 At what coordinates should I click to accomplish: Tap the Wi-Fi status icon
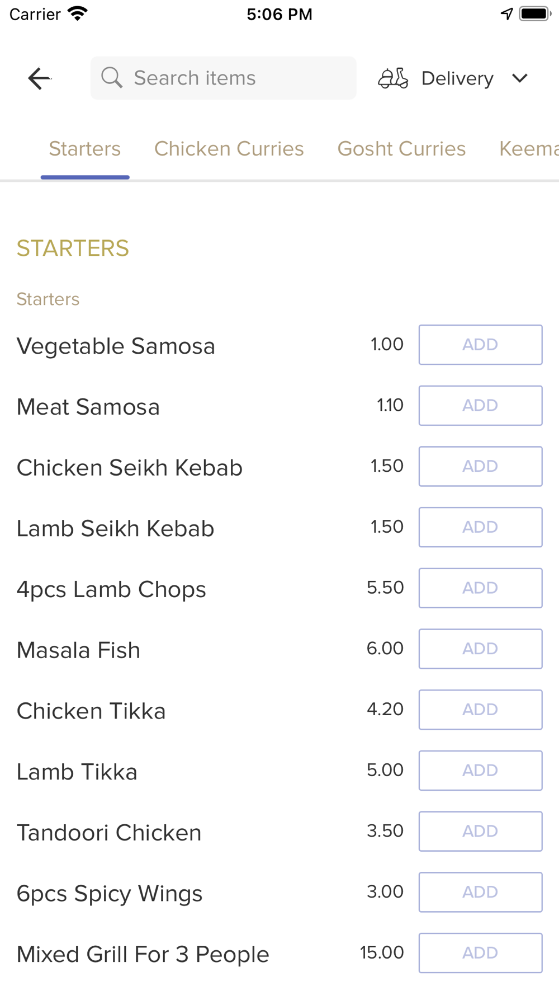point(78,14)
